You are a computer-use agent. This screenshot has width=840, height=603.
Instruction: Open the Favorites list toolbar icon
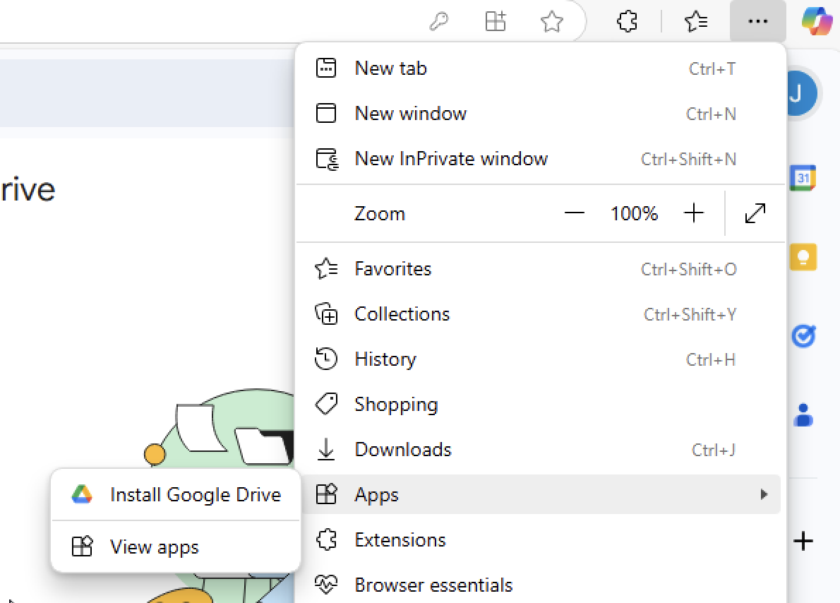[696, 21]
